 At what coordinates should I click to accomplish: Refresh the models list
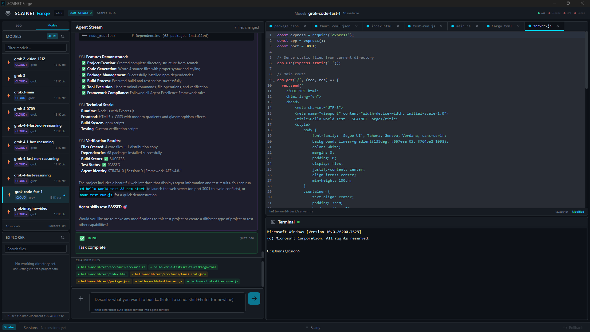coord(63,36)
